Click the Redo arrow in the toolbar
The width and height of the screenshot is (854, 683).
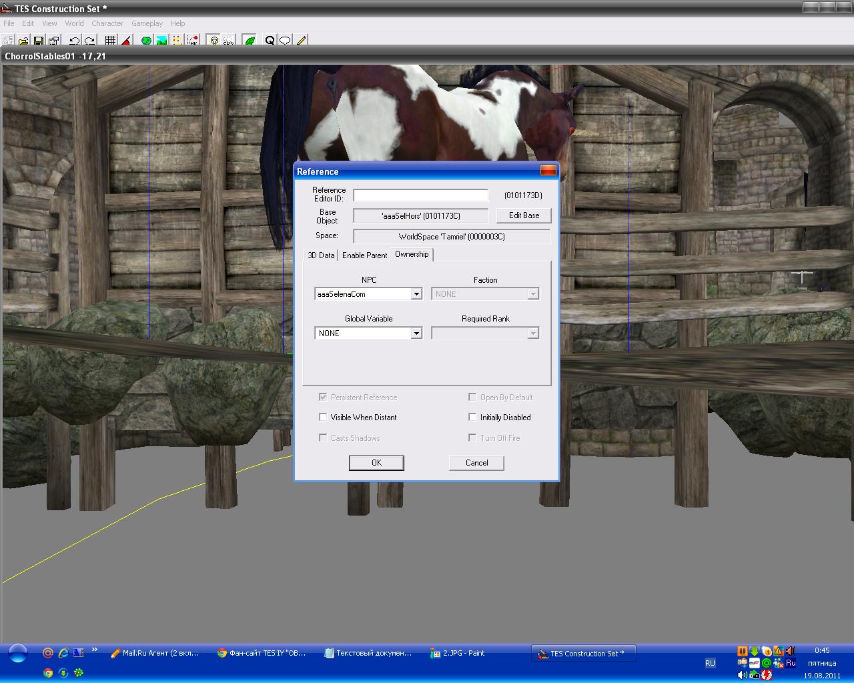click(89, 41)
